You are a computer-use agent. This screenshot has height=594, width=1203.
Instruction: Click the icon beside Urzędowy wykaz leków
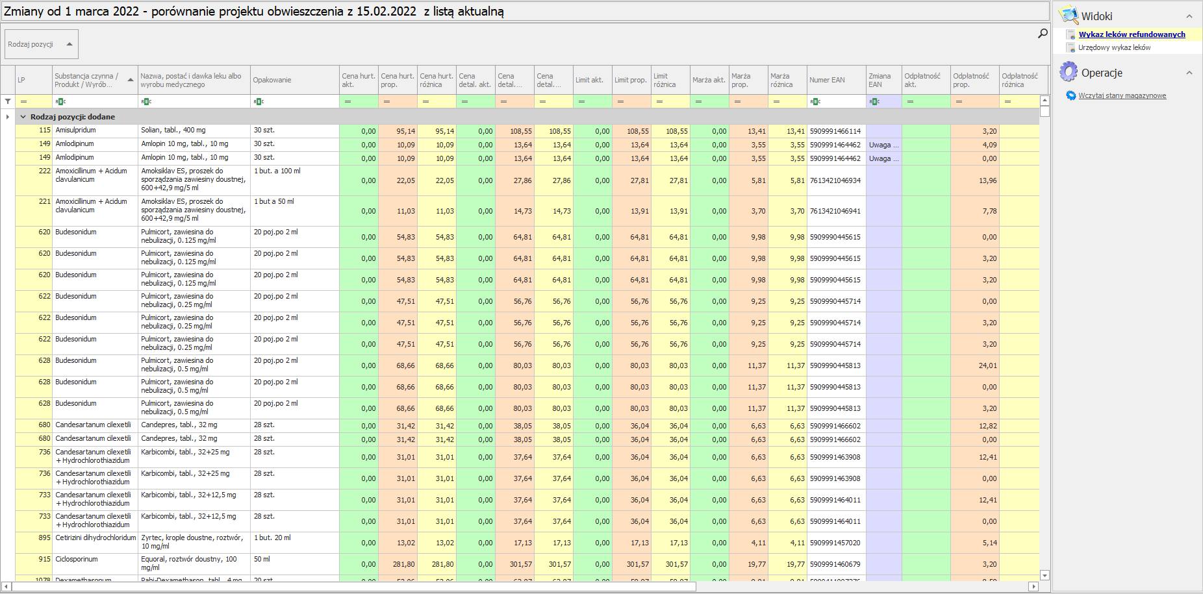pos(1071,47)
